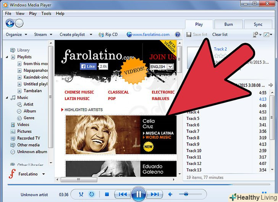Skip to the previous track

pos(122,194)
